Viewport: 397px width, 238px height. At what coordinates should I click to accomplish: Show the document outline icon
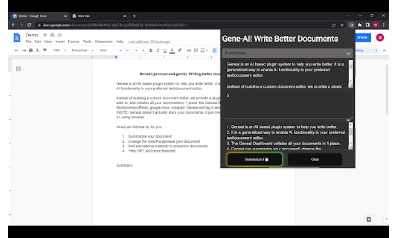click(19, 69)
